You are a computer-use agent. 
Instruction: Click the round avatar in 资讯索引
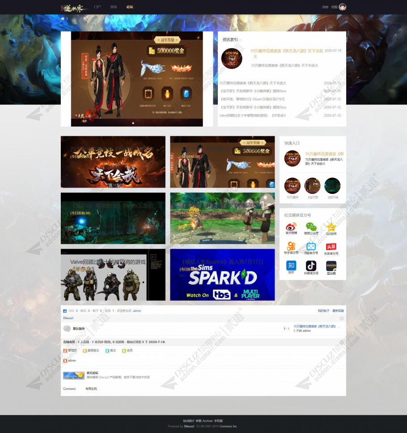click(232, 59)
